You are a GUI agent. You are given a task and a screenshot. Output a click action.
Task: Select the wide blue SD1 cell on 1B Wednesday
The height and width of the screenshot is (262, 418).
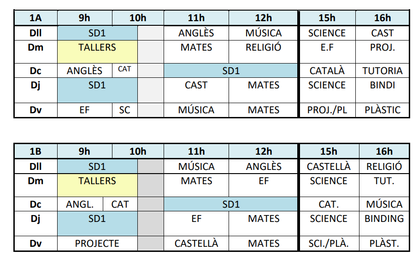231,204
